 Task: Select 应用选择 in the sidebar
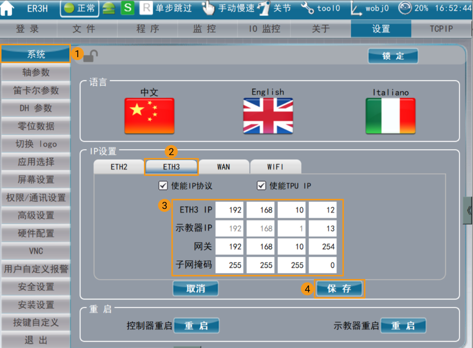36,162
